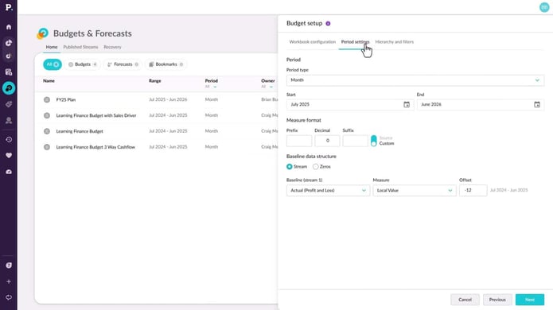Click the Offset field showing -12
The image size is (553, 310).
click(x=473, y=191)
